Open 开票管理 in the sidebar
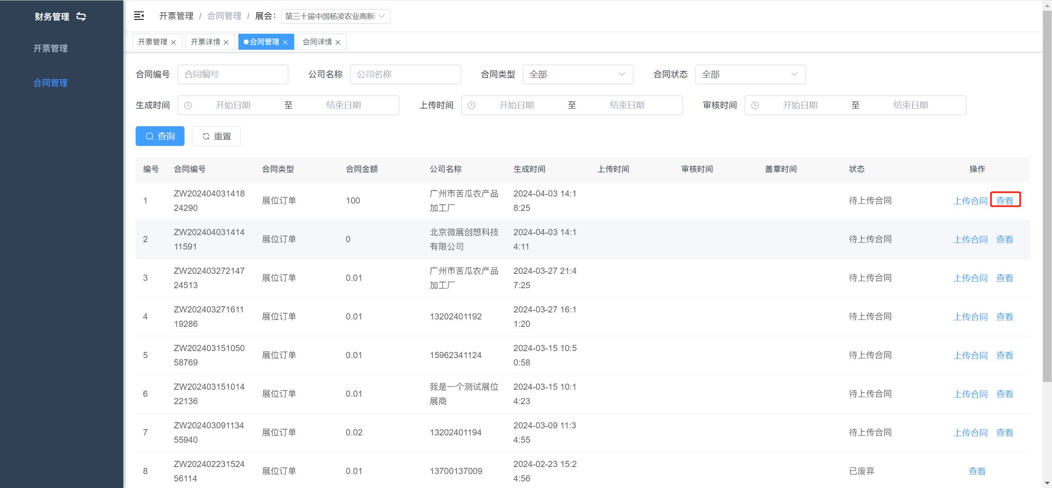The width and height of the screenshot is (1052, 488). click(51, 49)
